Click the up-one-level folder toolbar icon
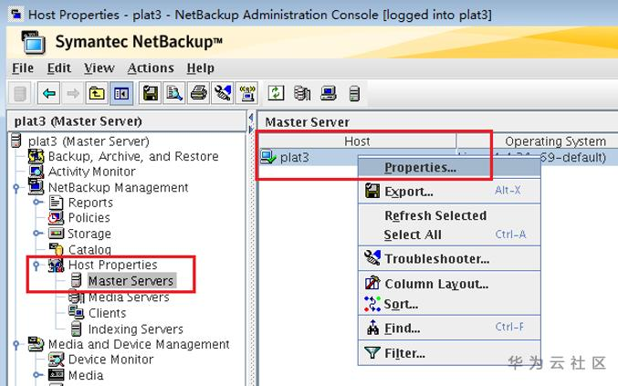 click(x=96, y=93)
